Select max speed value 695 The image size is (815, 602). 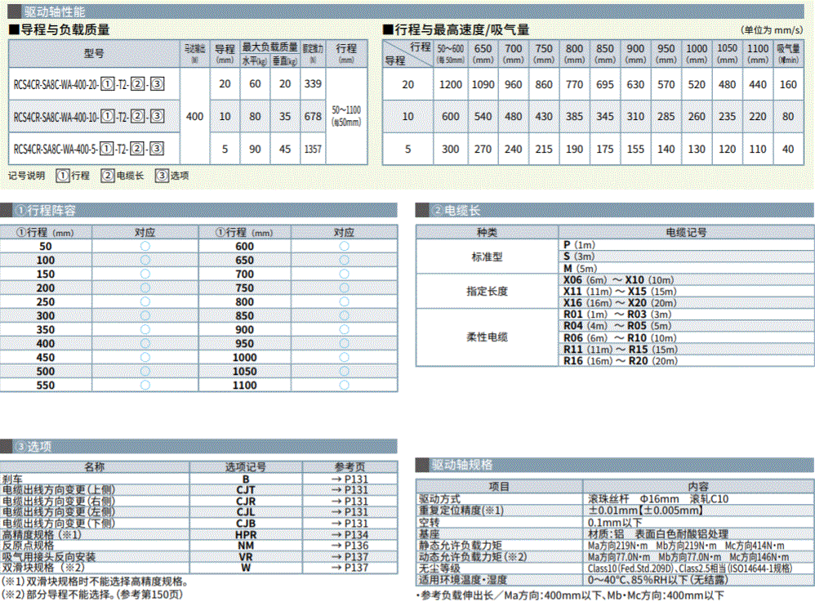(x=605, y=84)
